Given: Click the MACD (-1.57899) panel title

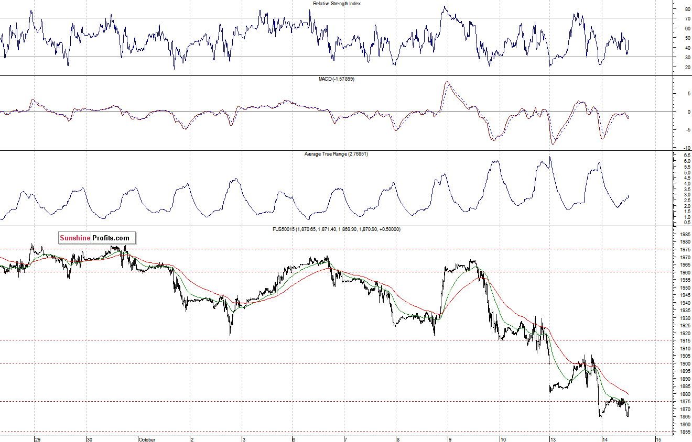Looking at the screenshot, I should pyautogui.click(x=336, y=79).
